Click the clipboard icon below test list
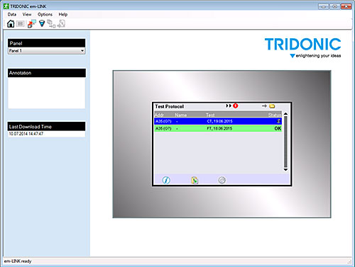Screen dimensions: 355x267 tap(195, 180)
